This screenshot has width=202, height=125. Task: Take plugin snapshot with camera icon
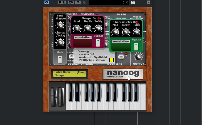coord(133,2)
